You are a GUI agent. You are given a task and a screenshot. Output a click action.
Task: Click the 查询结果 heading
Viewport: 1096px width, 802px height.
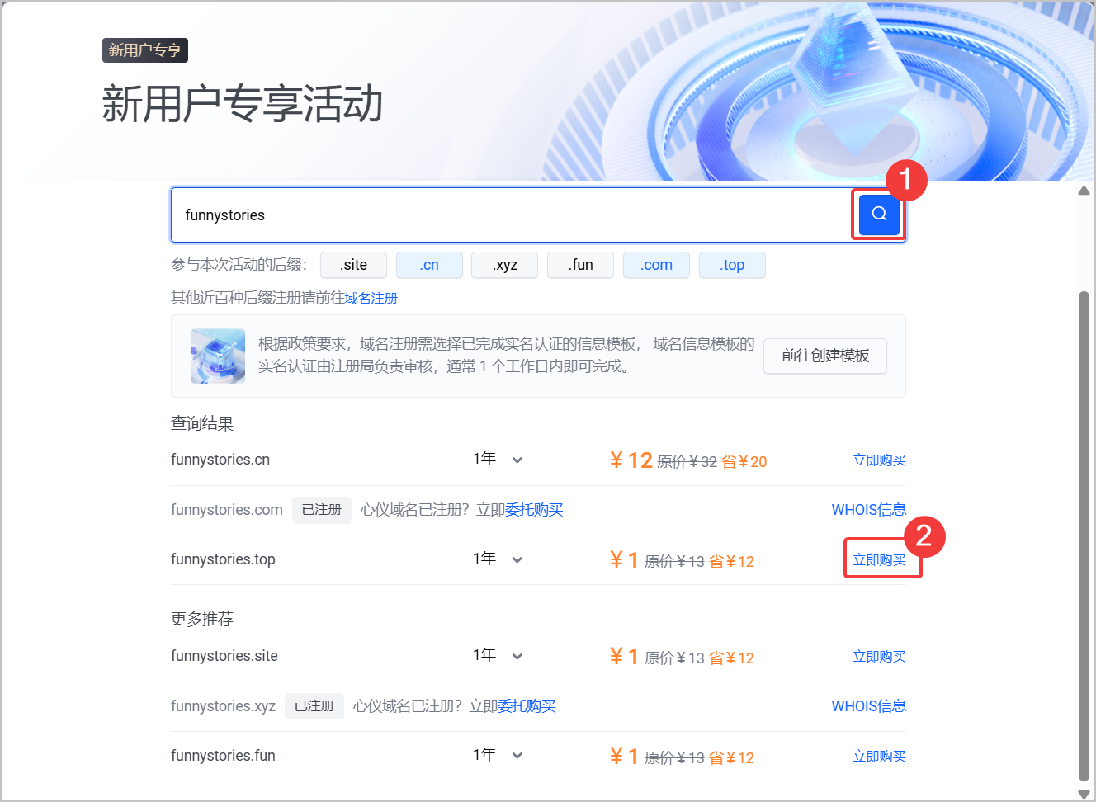202,423
